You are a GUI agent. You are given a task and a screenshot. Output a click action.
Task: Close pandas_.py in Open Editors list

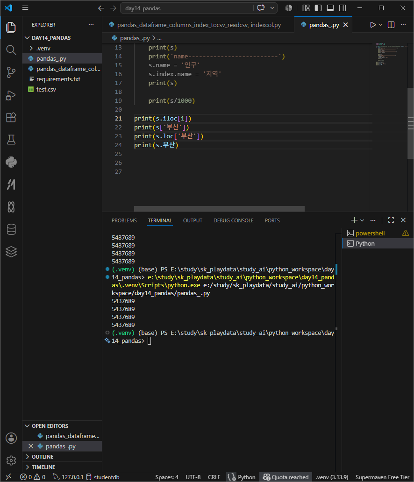click(x=31, y=446)
